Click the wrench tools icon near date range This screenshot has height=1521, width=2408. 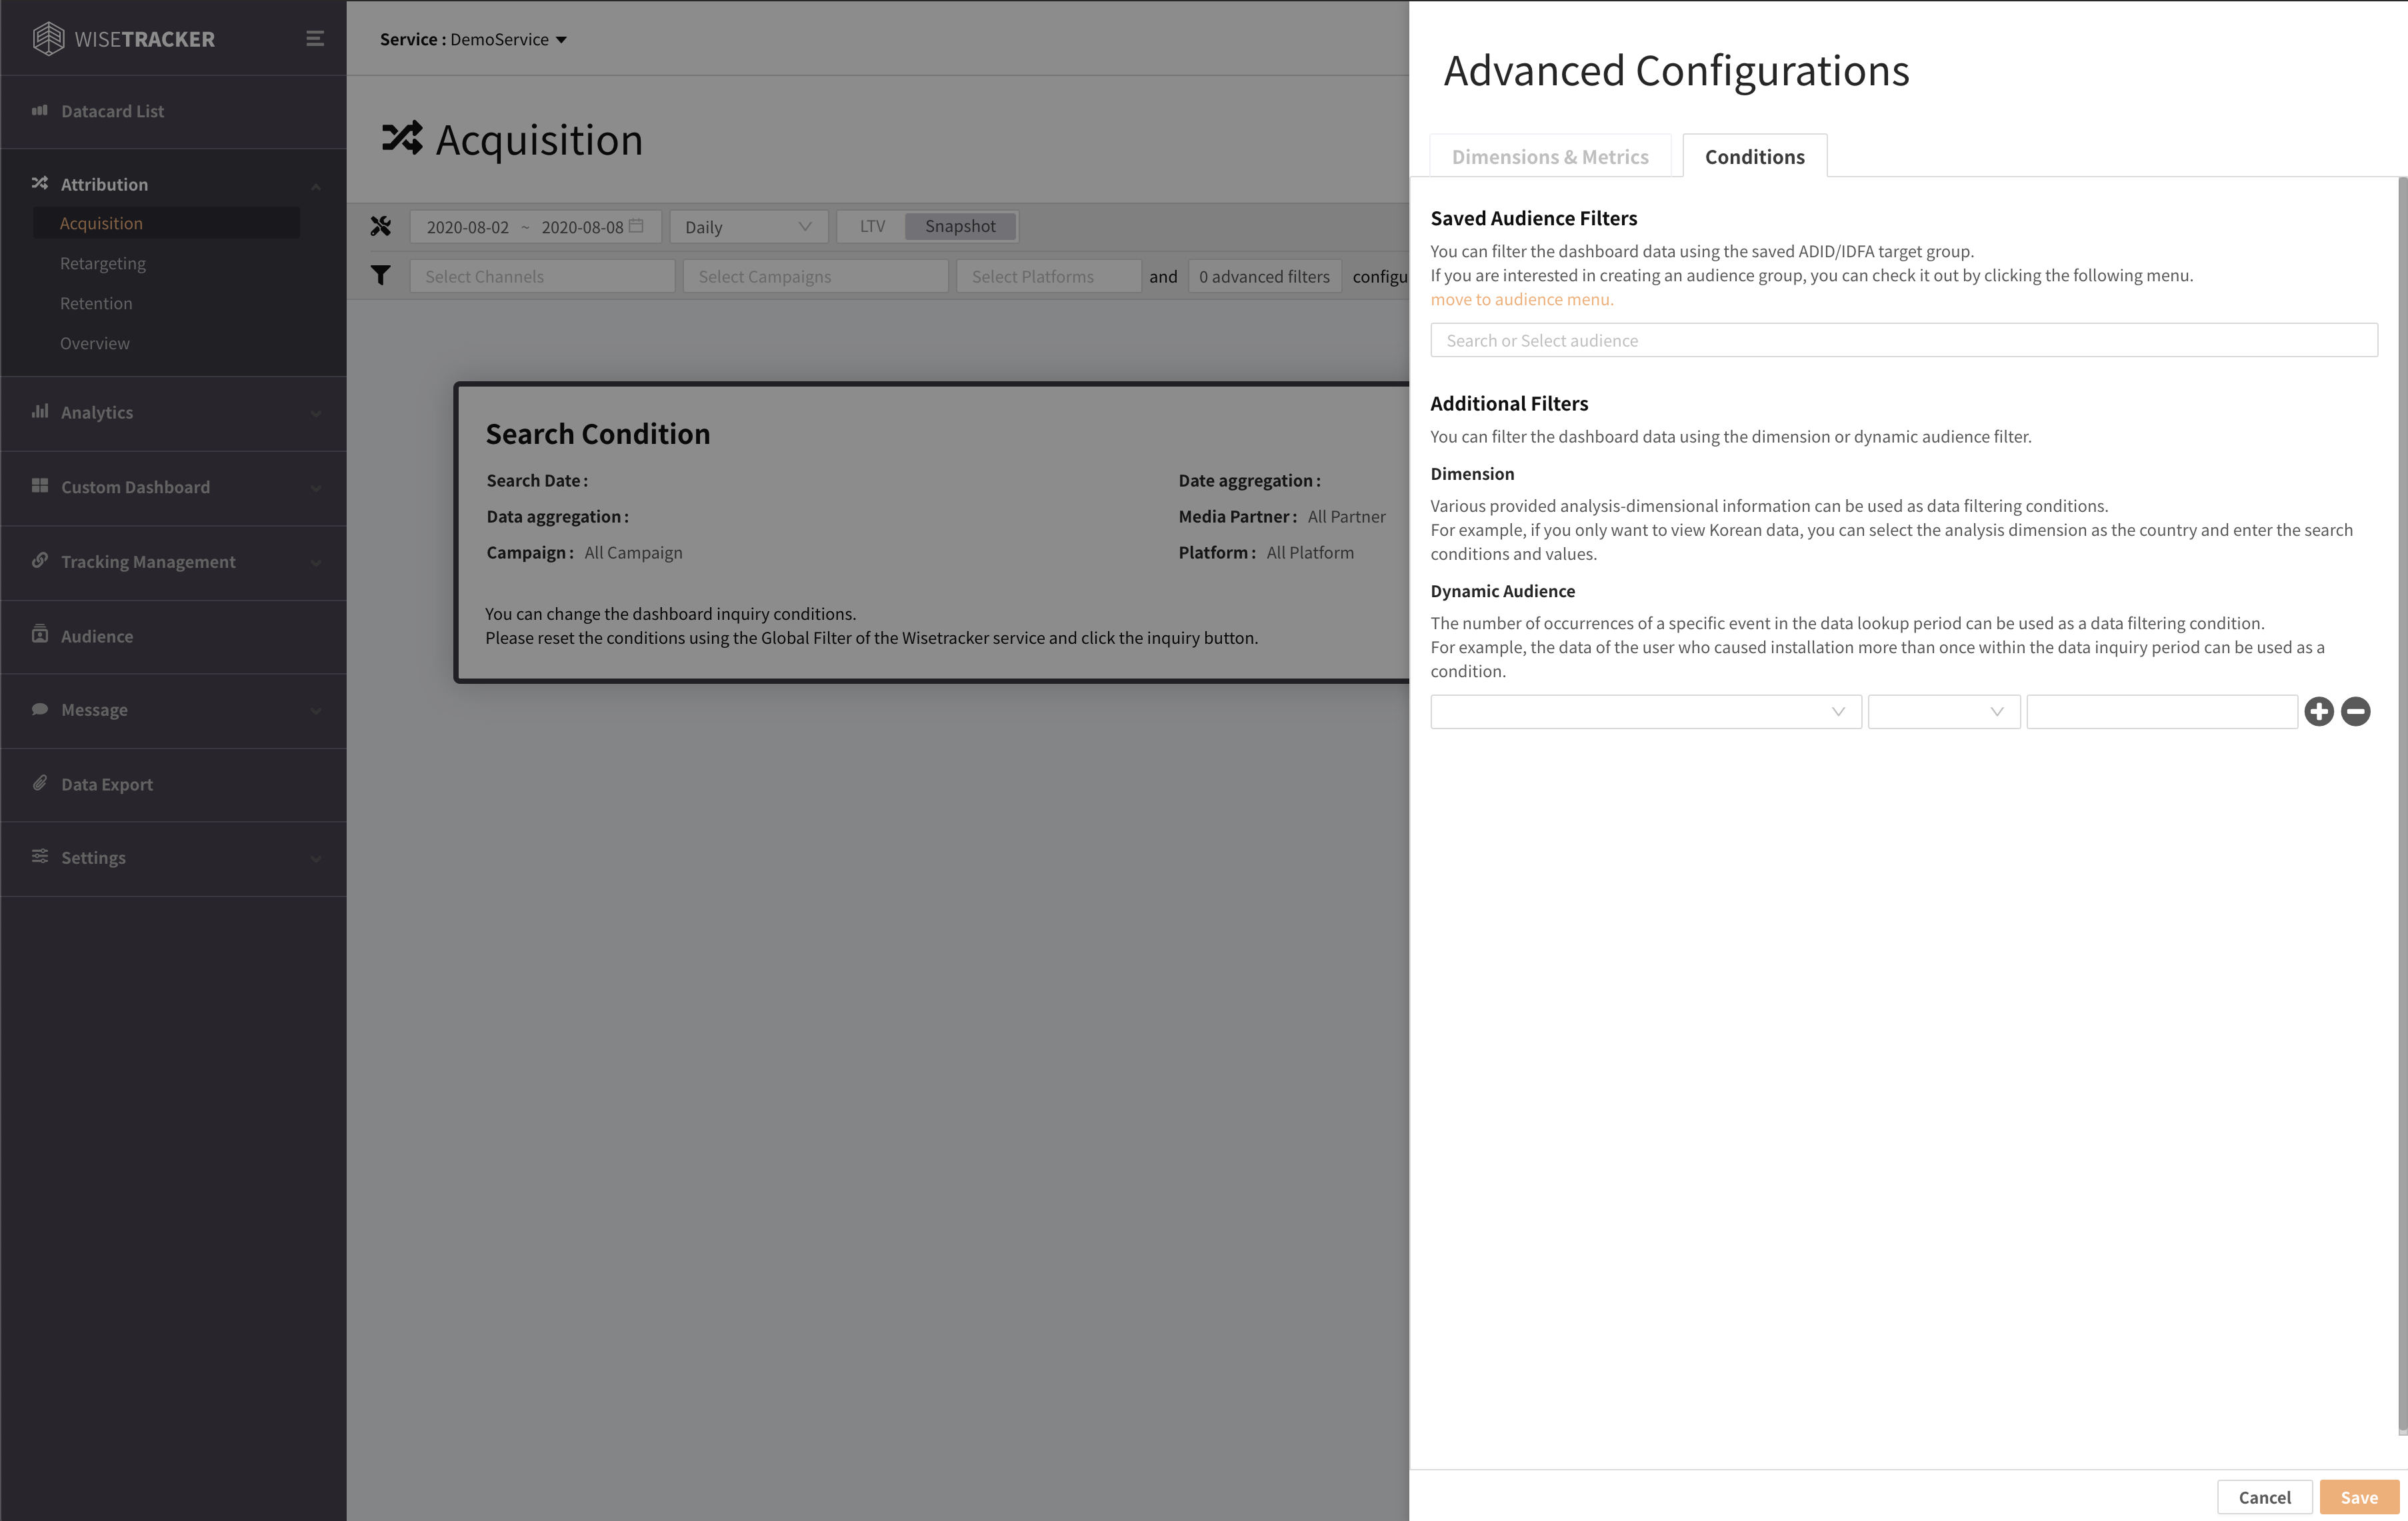point(381,227)
